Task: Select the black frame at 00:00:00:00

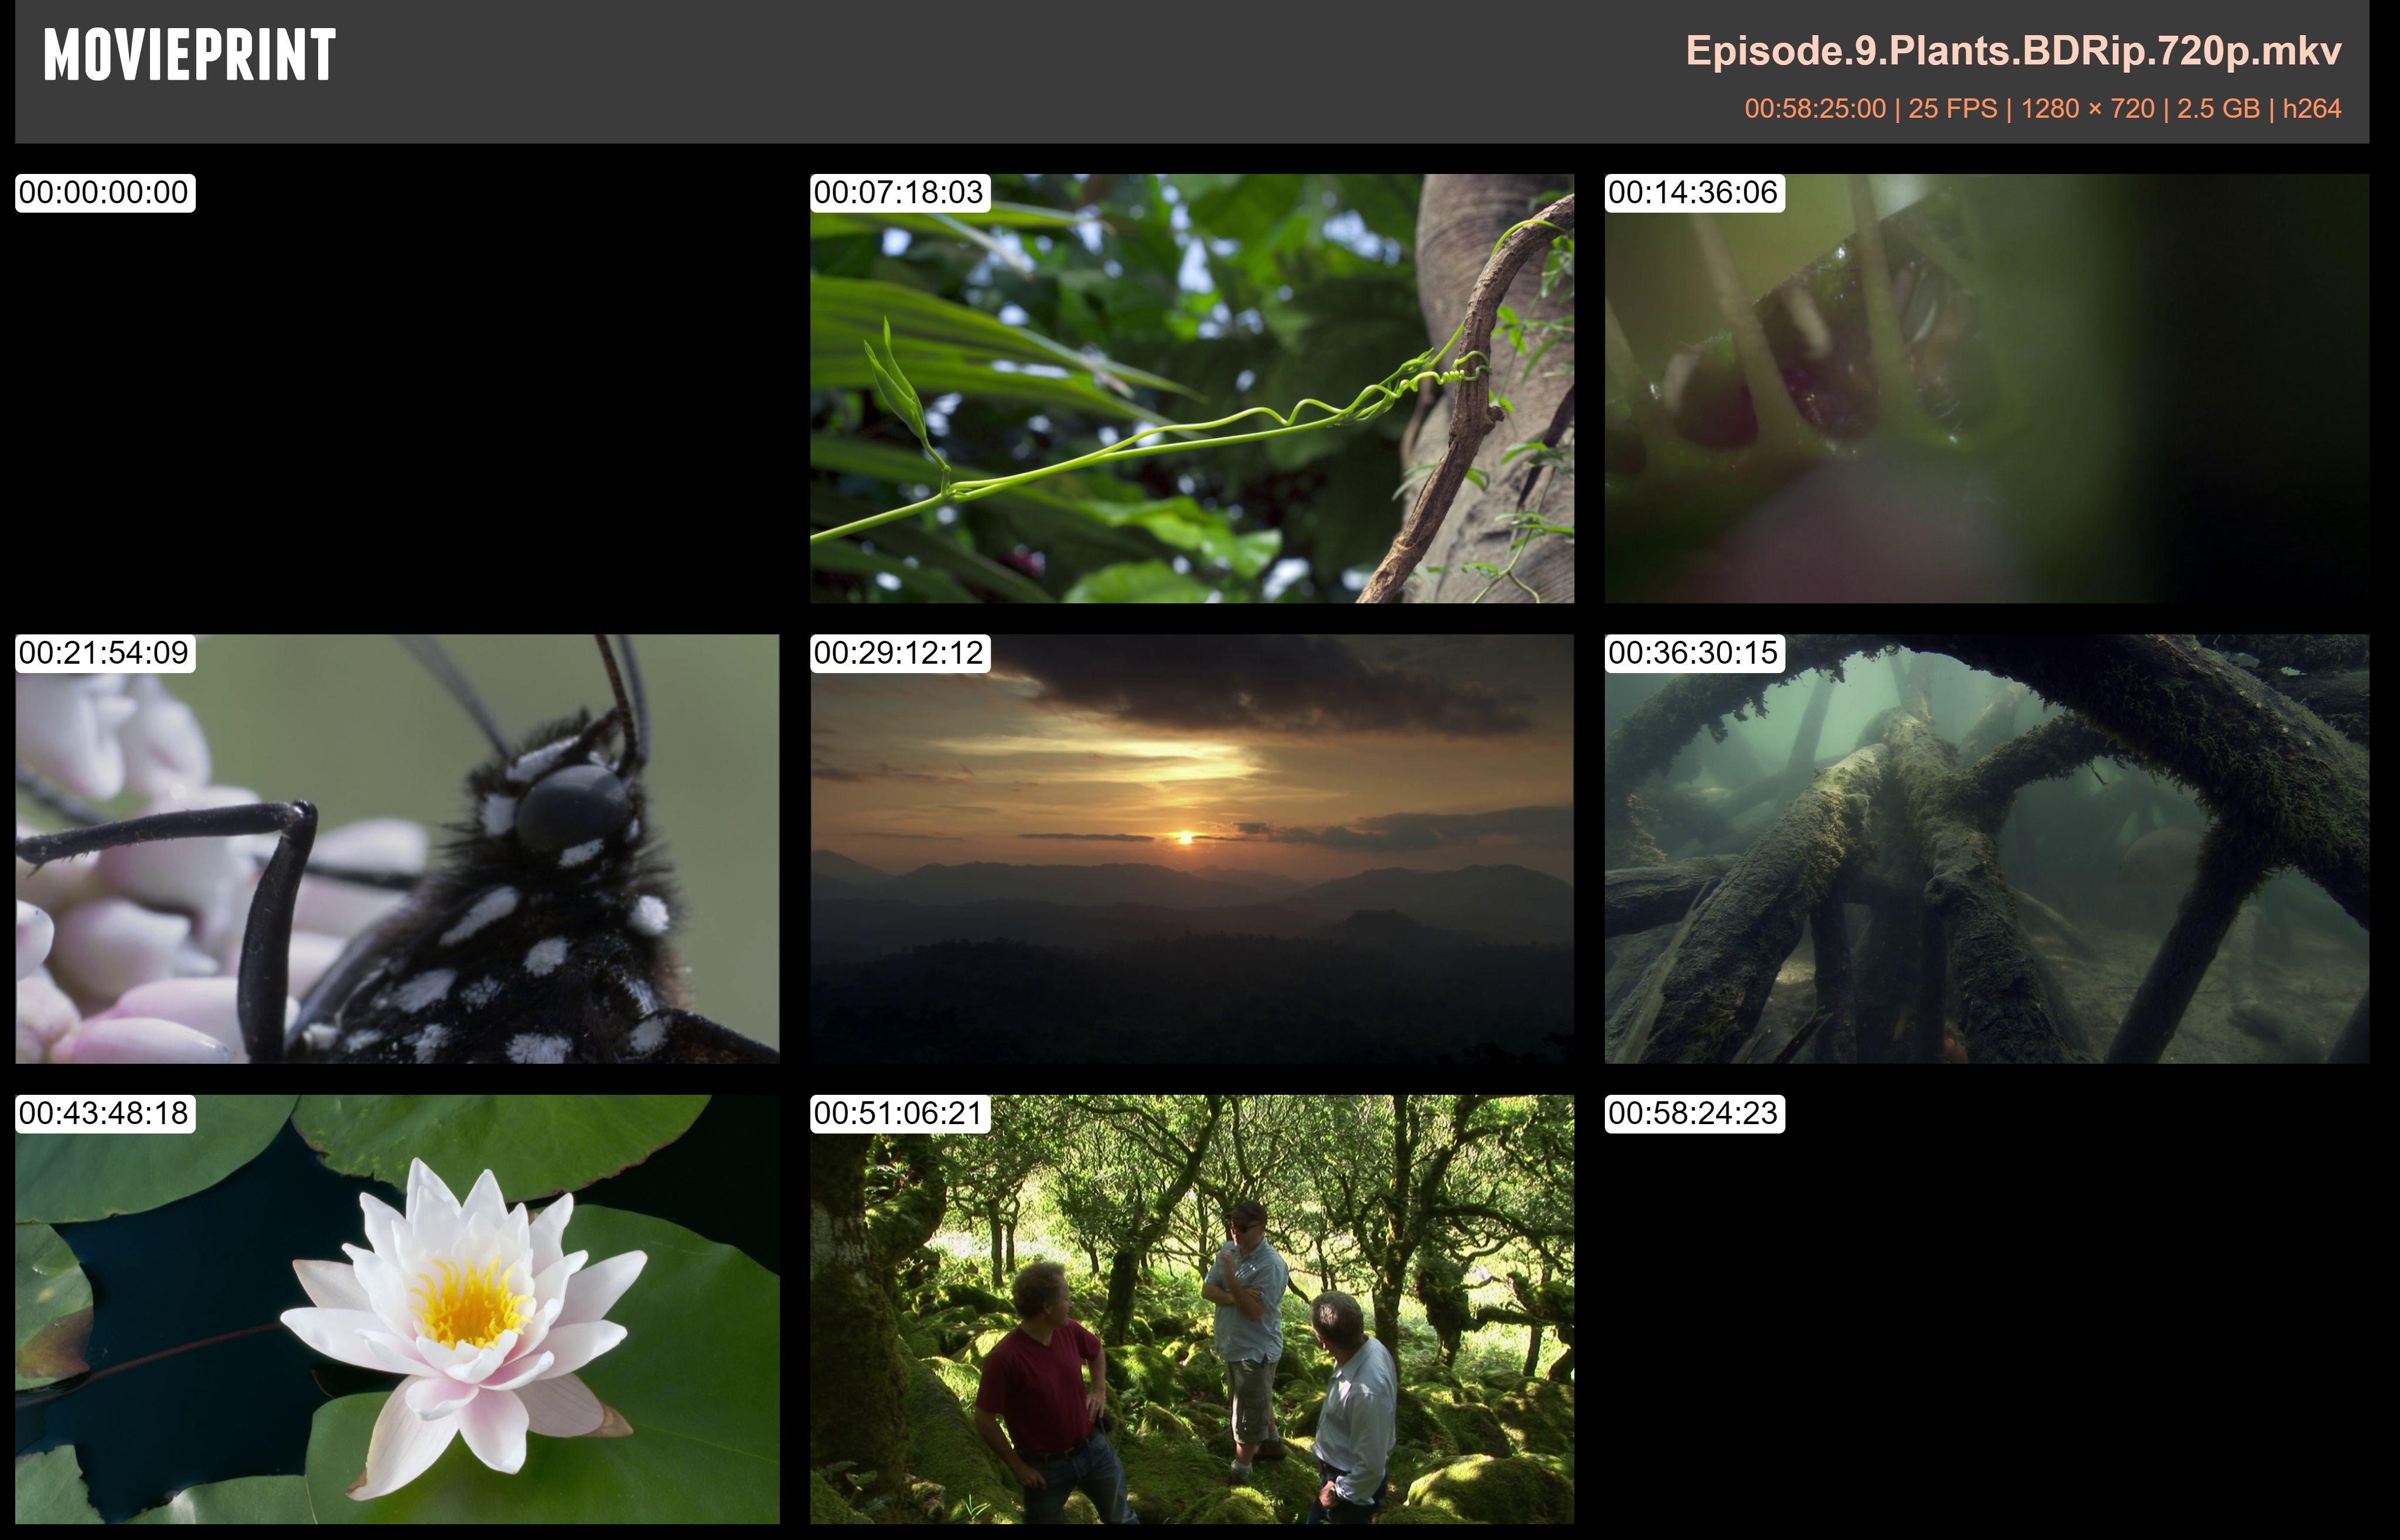Action: click(x=397, y=400)
